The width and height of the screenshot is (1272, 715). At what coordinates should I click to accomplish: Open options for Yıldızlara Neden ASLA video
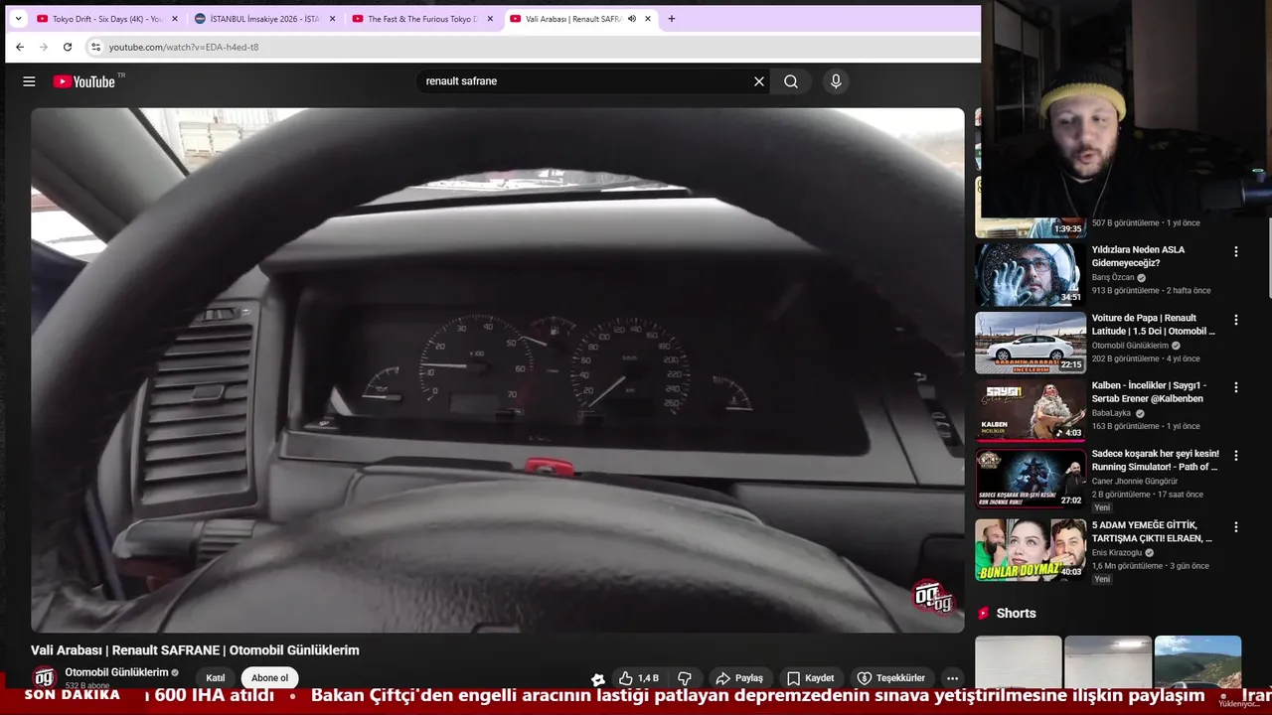(1236, 252)
